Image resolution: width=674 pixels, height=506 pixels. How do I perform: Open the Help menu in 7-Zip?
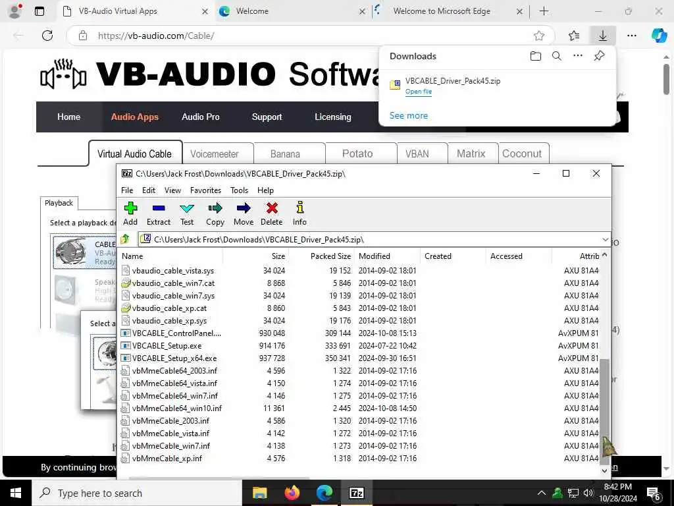[265, 190]
